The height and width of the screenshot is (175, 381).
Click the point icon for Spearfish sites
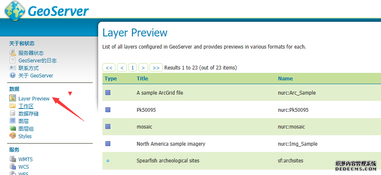click(108, 161)
